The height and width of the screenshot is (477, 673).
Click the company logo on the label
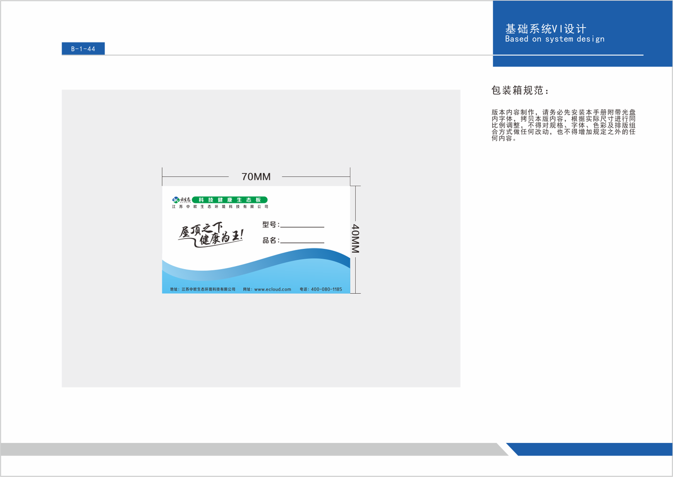(x=181, y=200)
